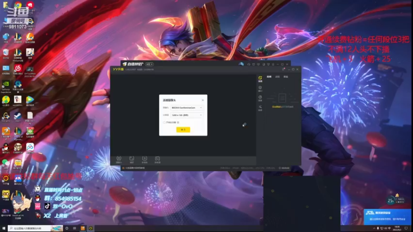Open the WeChat desktop shortcut
The height and width of the screenshot is (232, 413).
[x=6, y=164]
